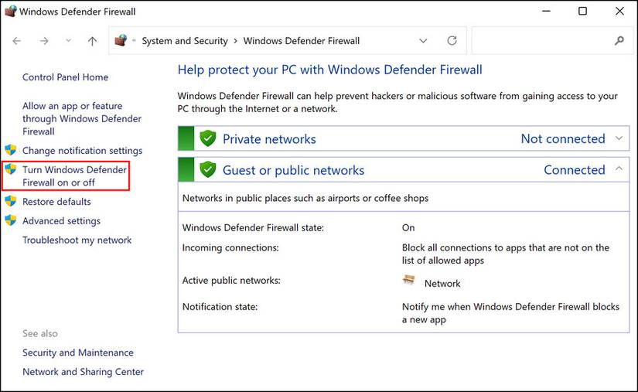Click the Forward navigation arrow
638x392 pixels.
(x=43, y=41)
